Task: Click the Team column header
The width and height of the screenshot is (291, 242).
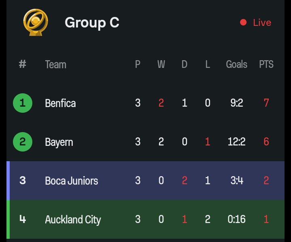Action: [x=56, y=64]
